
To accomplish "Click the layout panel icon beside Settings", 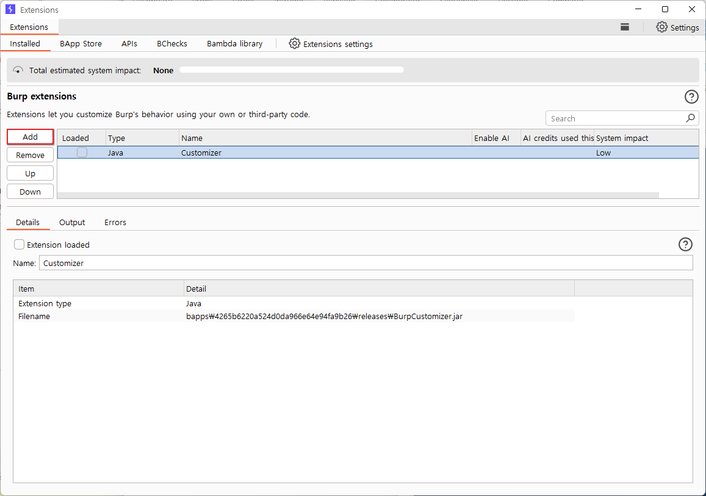I will click(624, 27).
